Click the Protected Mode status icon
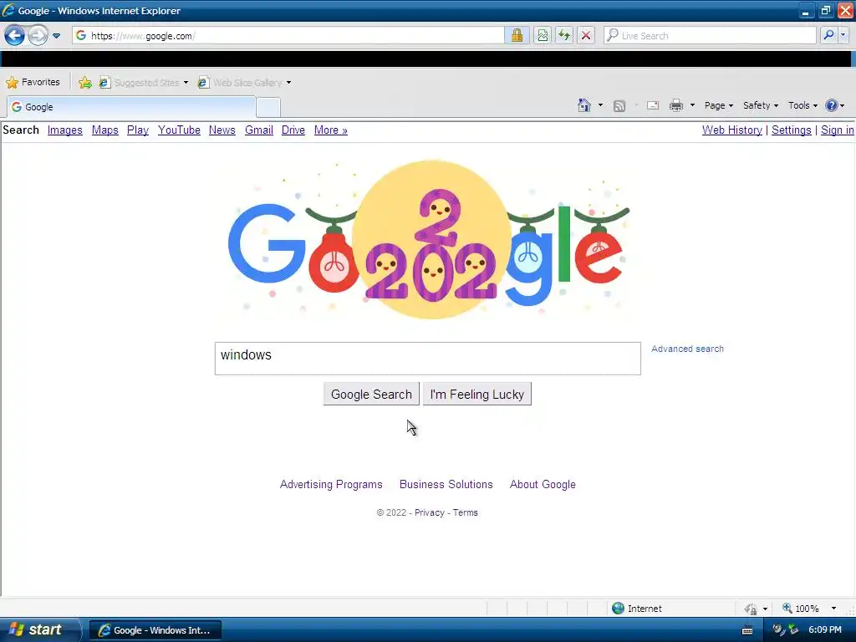The height and width of the screenshot is (642, 856). click(752, 609)
